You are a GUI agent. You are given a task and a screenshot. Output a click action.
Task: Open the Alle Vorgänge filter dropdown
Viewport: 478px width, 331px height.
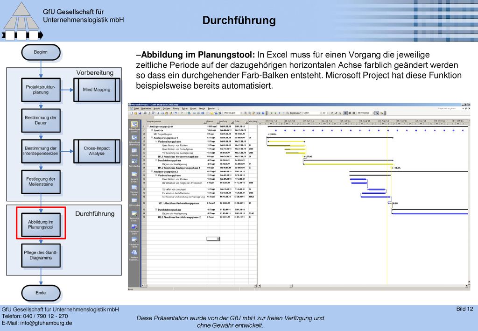[373, 113]
